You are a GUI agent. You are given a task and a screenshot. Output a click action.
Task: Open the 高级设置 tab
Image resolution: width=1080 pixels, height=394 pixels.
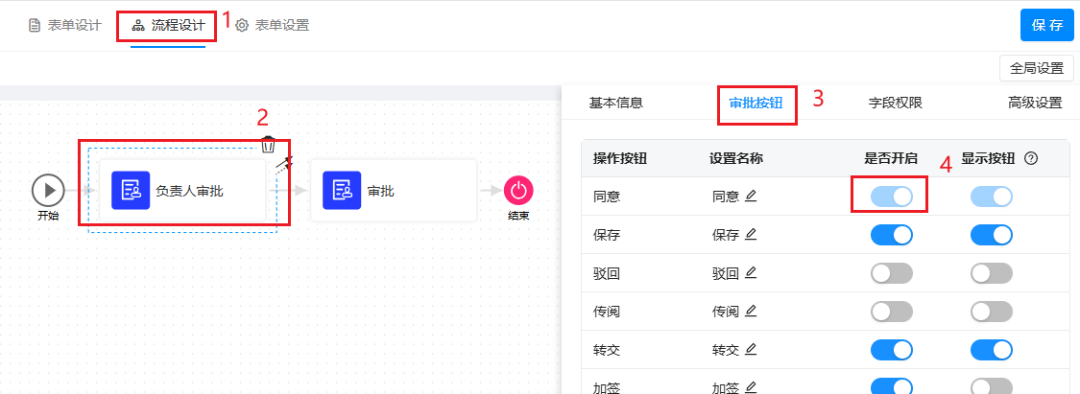(1034, 104)
